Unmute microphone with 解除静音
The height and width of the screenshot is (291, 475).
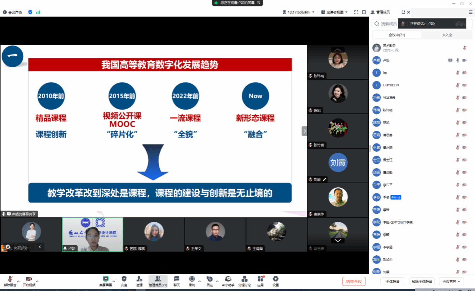point(10,281)
